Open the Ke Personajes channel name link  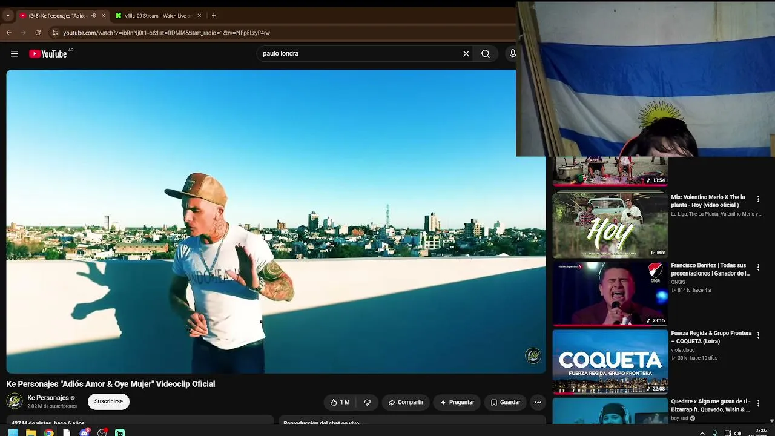point(48,398)
